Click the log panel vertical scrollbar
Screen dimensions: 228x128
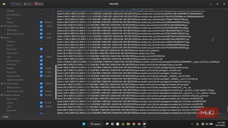tap(227, 109)
